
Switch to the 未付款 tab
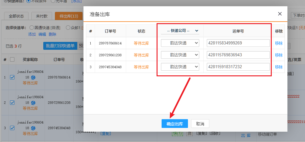[41, 16]
